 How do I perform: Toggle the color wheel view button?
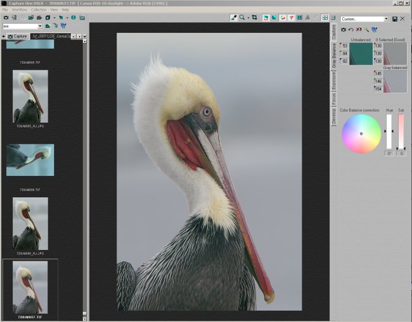pos(283,18)
